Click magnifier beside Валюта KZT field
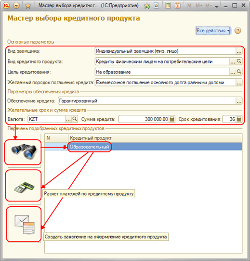 coord(75,119)
